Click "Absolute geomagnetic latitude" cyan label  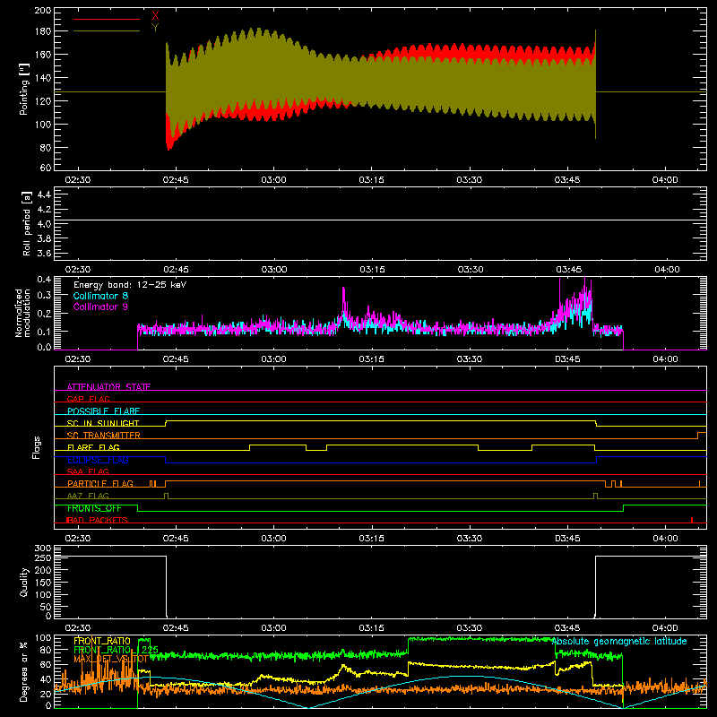(619, 641)
